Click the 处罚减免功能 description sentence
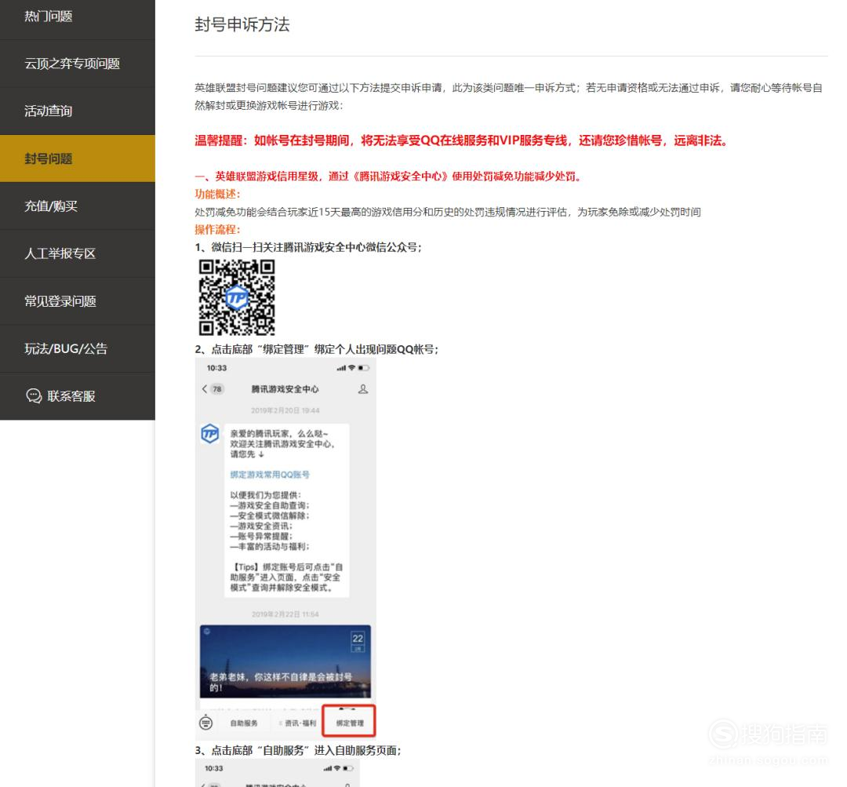The height and width of the screenshot is (787, 847). tap(447, 212)
